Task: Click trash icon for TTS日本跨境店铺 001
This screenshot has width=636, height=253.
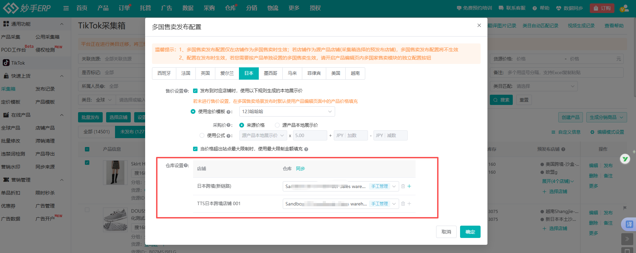Action: pyautogui.click(x=403, y=204)
